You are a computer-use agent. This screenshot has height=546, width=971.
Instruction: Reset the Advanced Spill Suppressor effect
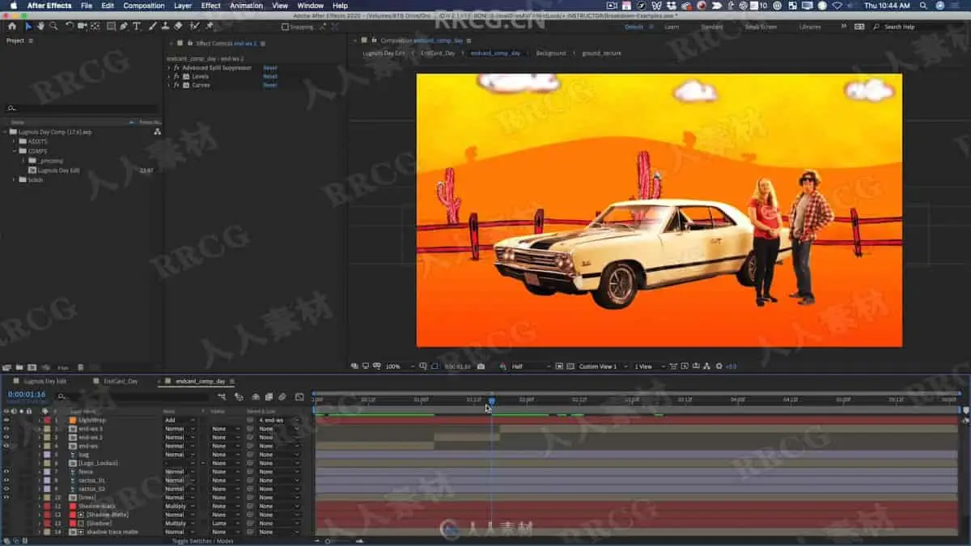(x=270, y=68)
